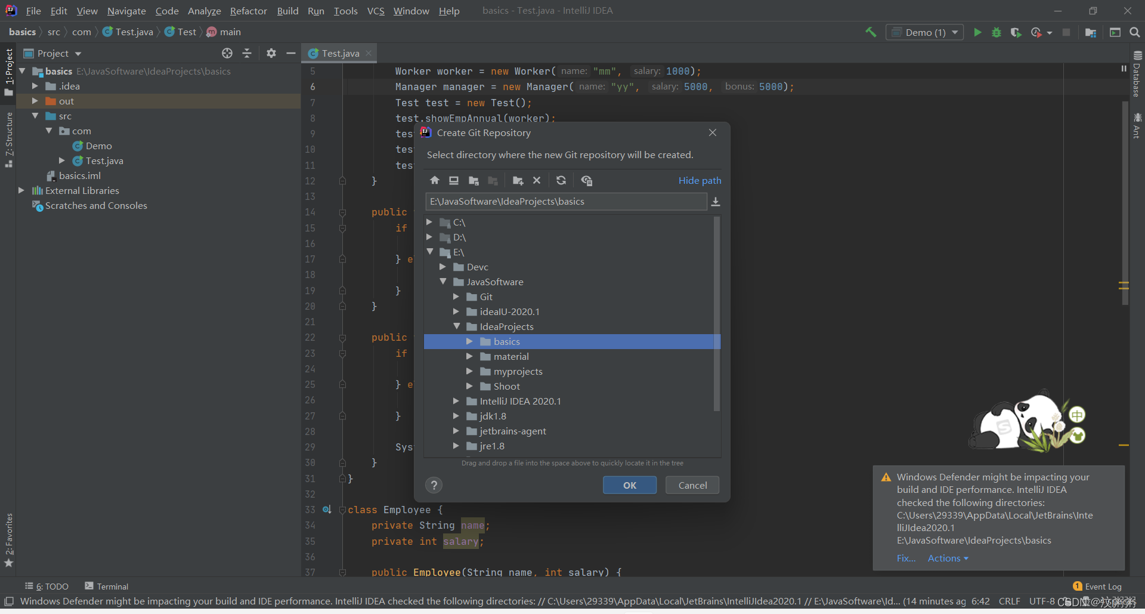
Task: Expand the .idea folder in Project tree
Action: click(x=35, y=86)
